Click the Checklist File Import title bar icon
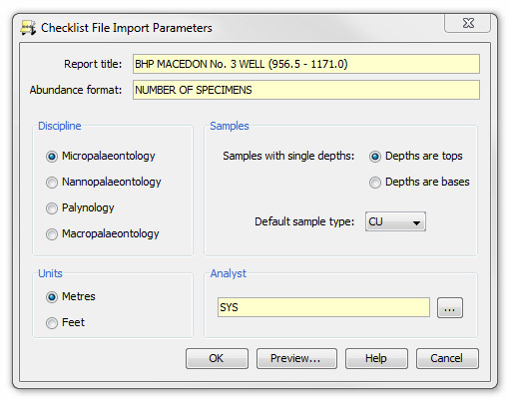The width and height of the screenshot is (509, 401). click(28, 28)
